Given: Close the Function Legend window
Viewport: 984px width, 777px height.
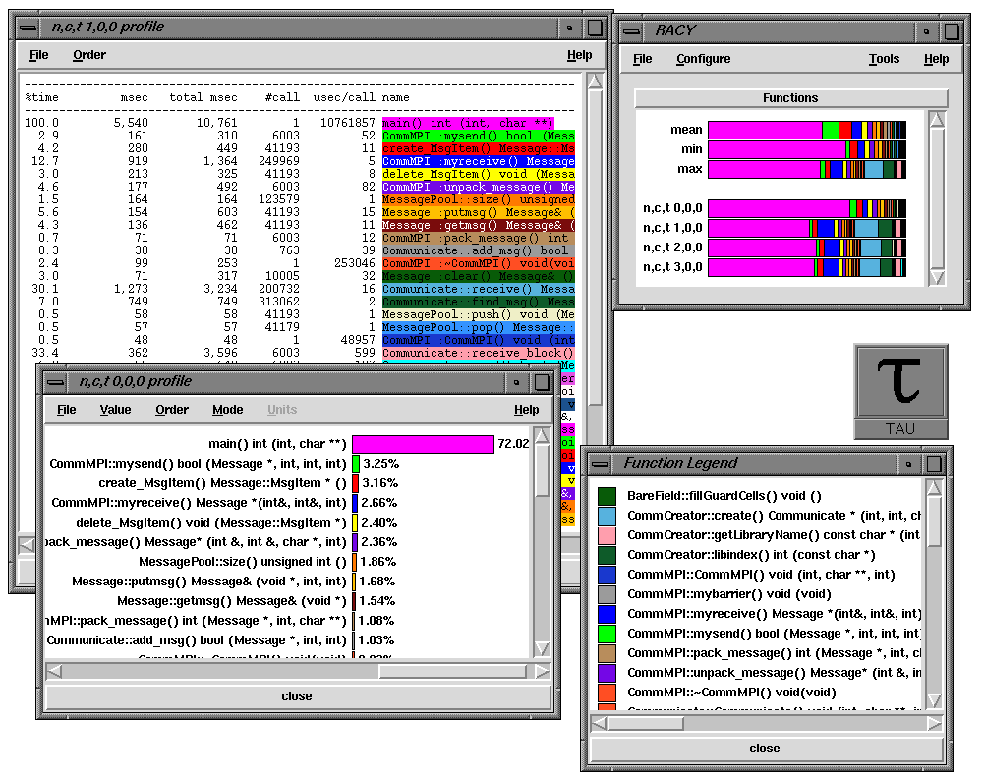Looking at the screenshot, I should click(765, 749).
